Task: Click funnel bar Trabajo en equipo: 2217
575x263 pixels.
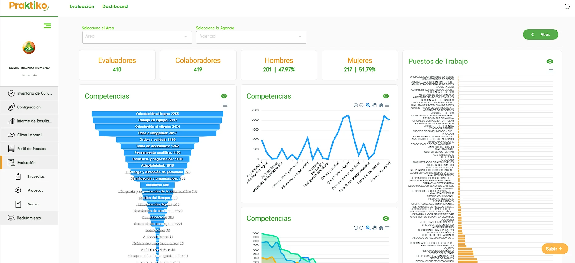Action: click(157, 120)
